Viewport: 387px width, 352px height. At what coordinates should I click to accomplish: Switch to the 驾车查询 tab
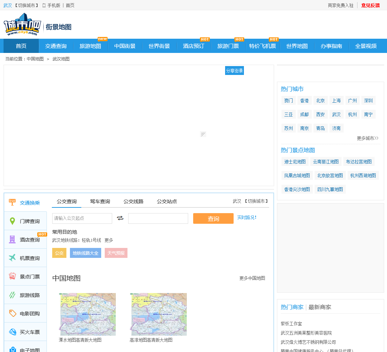(x=100, y=201)
